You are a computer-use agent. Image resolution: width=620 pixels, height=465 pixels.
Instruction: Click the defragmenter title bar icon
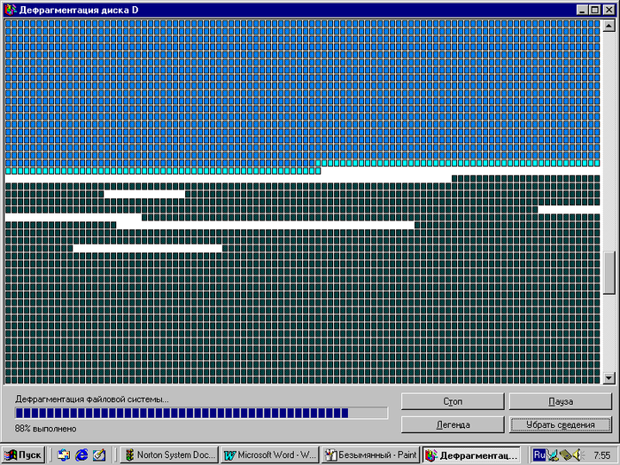click(11, 10)
